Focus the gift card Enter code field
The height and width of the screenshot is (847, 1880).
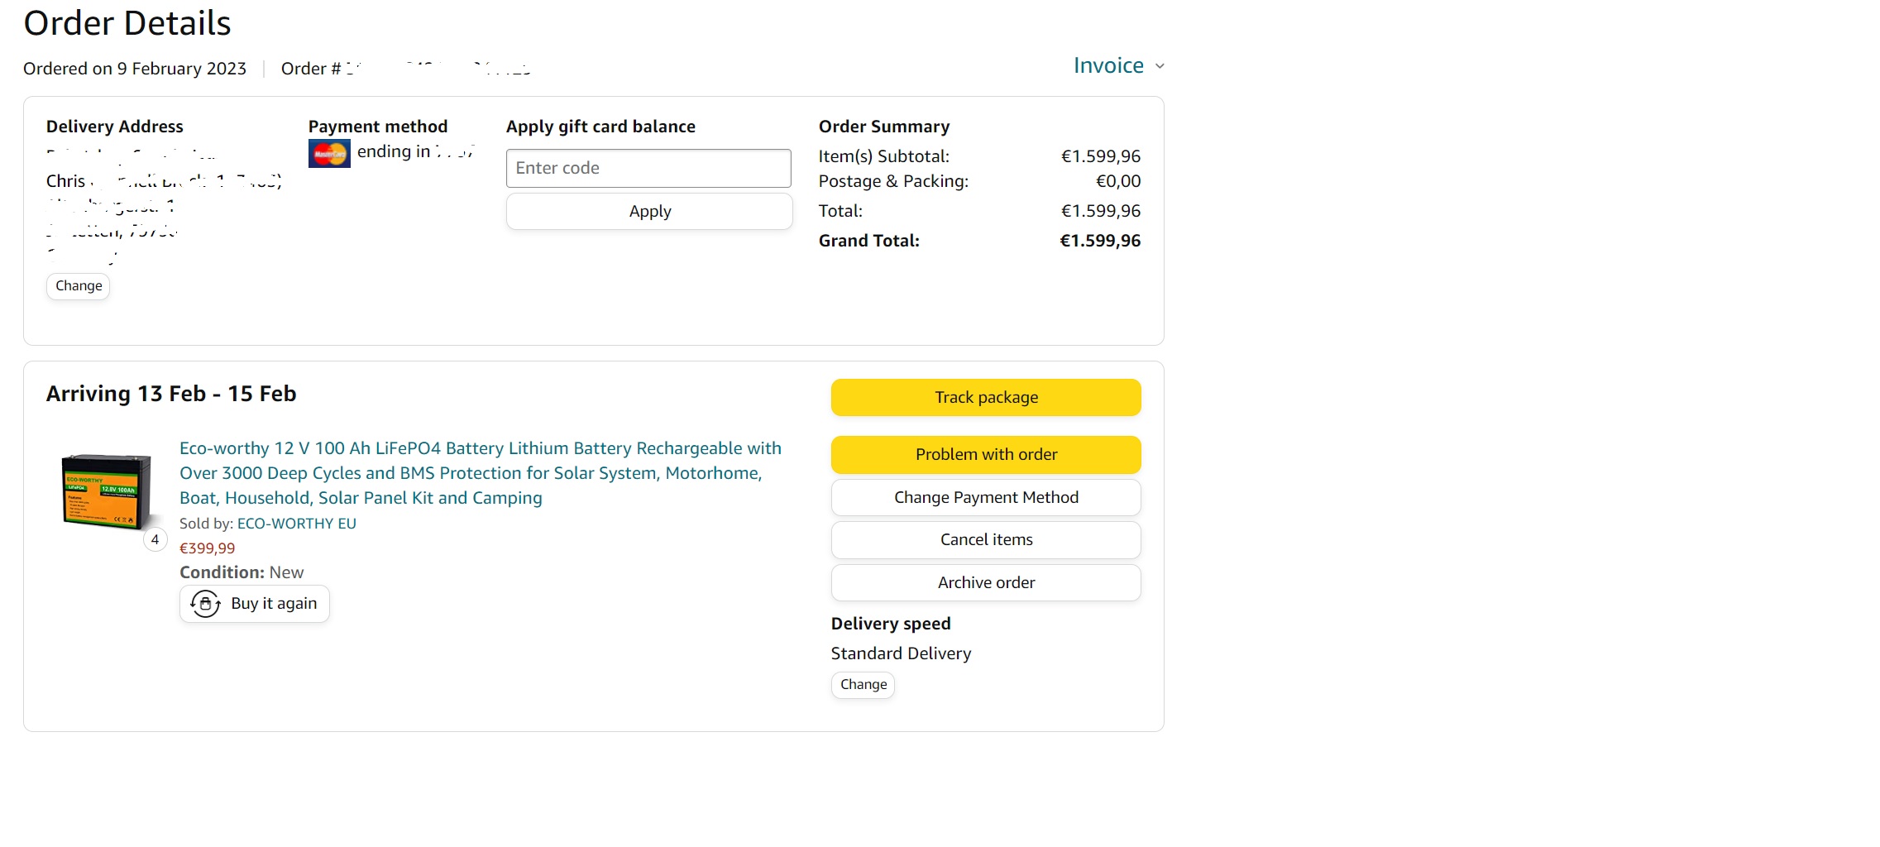[x=648, y=169]
